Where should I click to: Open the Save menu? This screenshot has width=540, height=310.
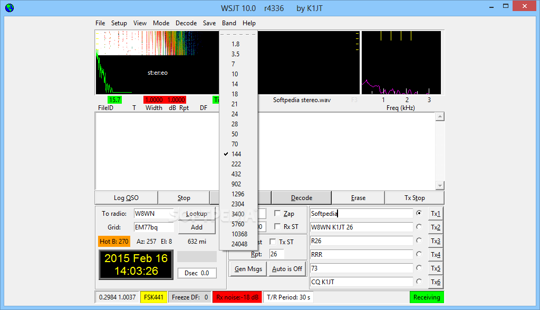(209, 23)
